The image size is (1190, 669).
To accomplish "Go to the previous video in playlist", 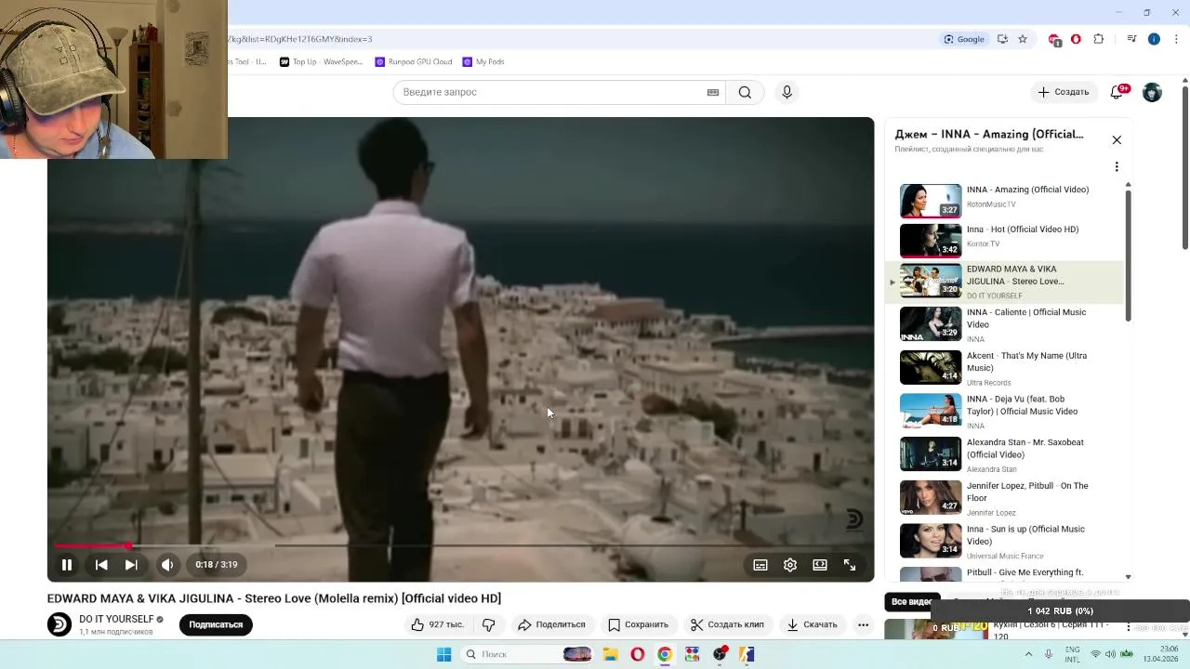I will (101, 564).
